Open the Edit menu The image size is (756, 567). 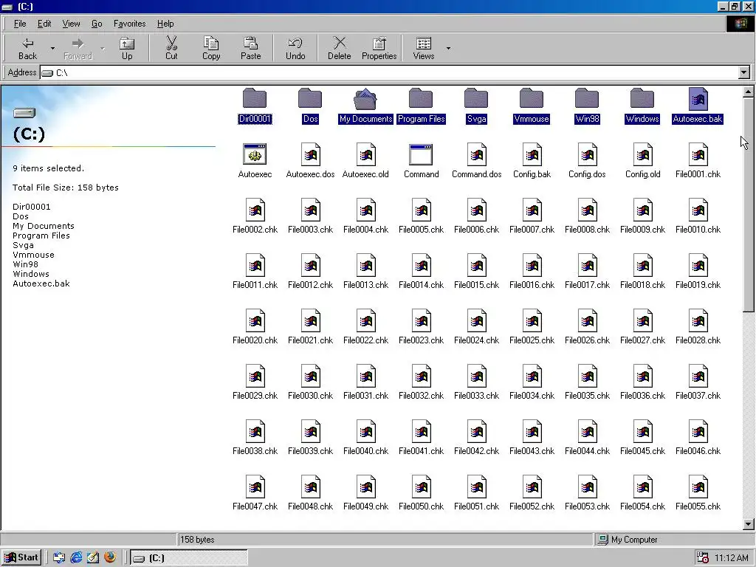tap(44, 24)
